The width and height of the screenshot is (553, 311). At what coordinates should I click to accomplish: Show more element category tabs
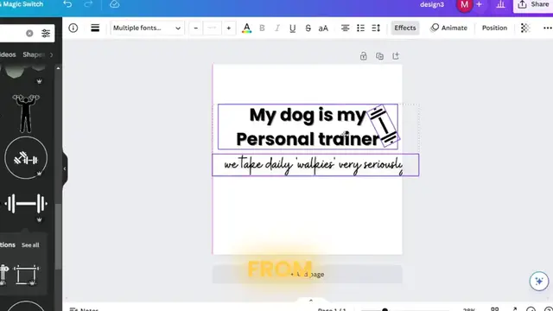pyautogui.click(x=52, y=54)
